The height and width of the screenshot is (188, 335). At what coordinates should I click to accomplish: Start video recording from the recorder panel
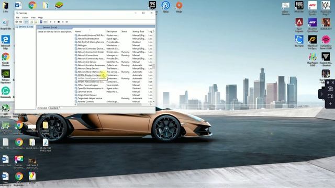click(x=330, y=96)
